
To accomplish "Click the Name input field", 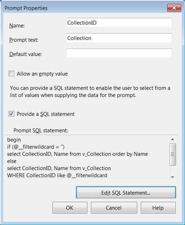I will (119, 23).
